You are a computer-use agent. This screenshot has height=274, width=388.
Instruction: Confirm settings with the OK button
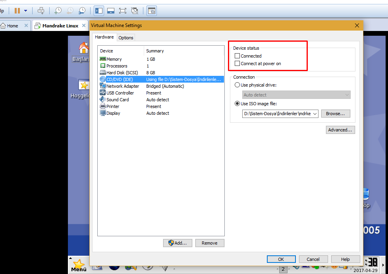(281, 259)
